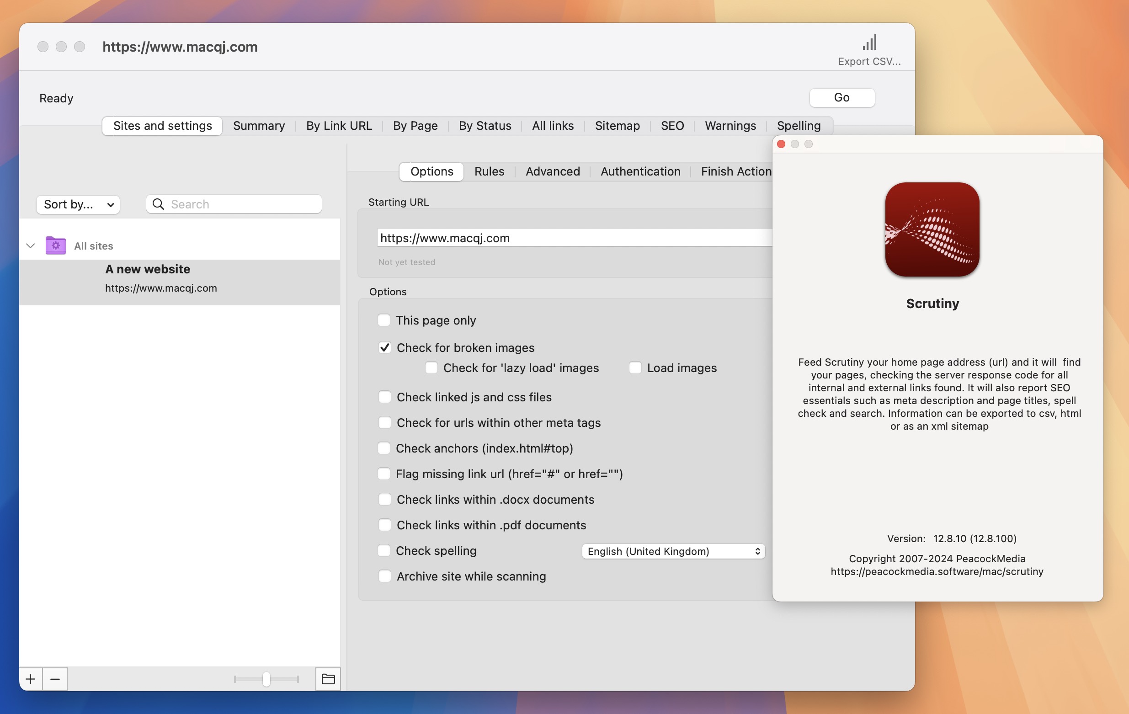The height and width of the screenshot is (714, 1129).
Task: Open the Rules settings tab
Action: click(x=489, y=171)
